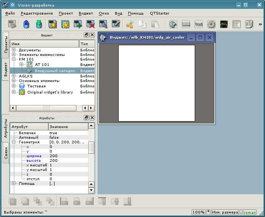Collapse the KM 101 library node
This screenshot has height=217, width=265.
(x=14, y=59)
